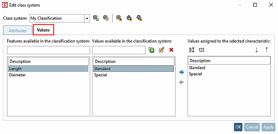This screenshot has height=134, width=278.
Task: Select the Values tab
Action: pos(43,30)
